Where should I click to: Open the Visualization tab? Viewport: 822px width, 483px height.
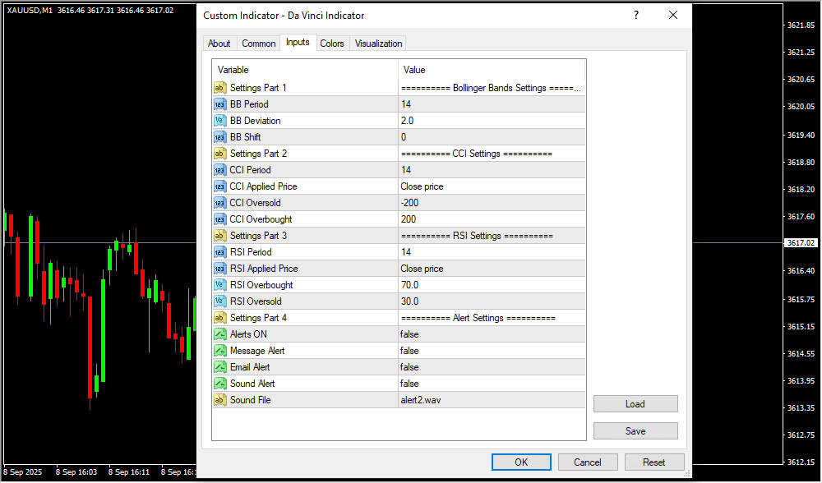(x=378, y=44)
